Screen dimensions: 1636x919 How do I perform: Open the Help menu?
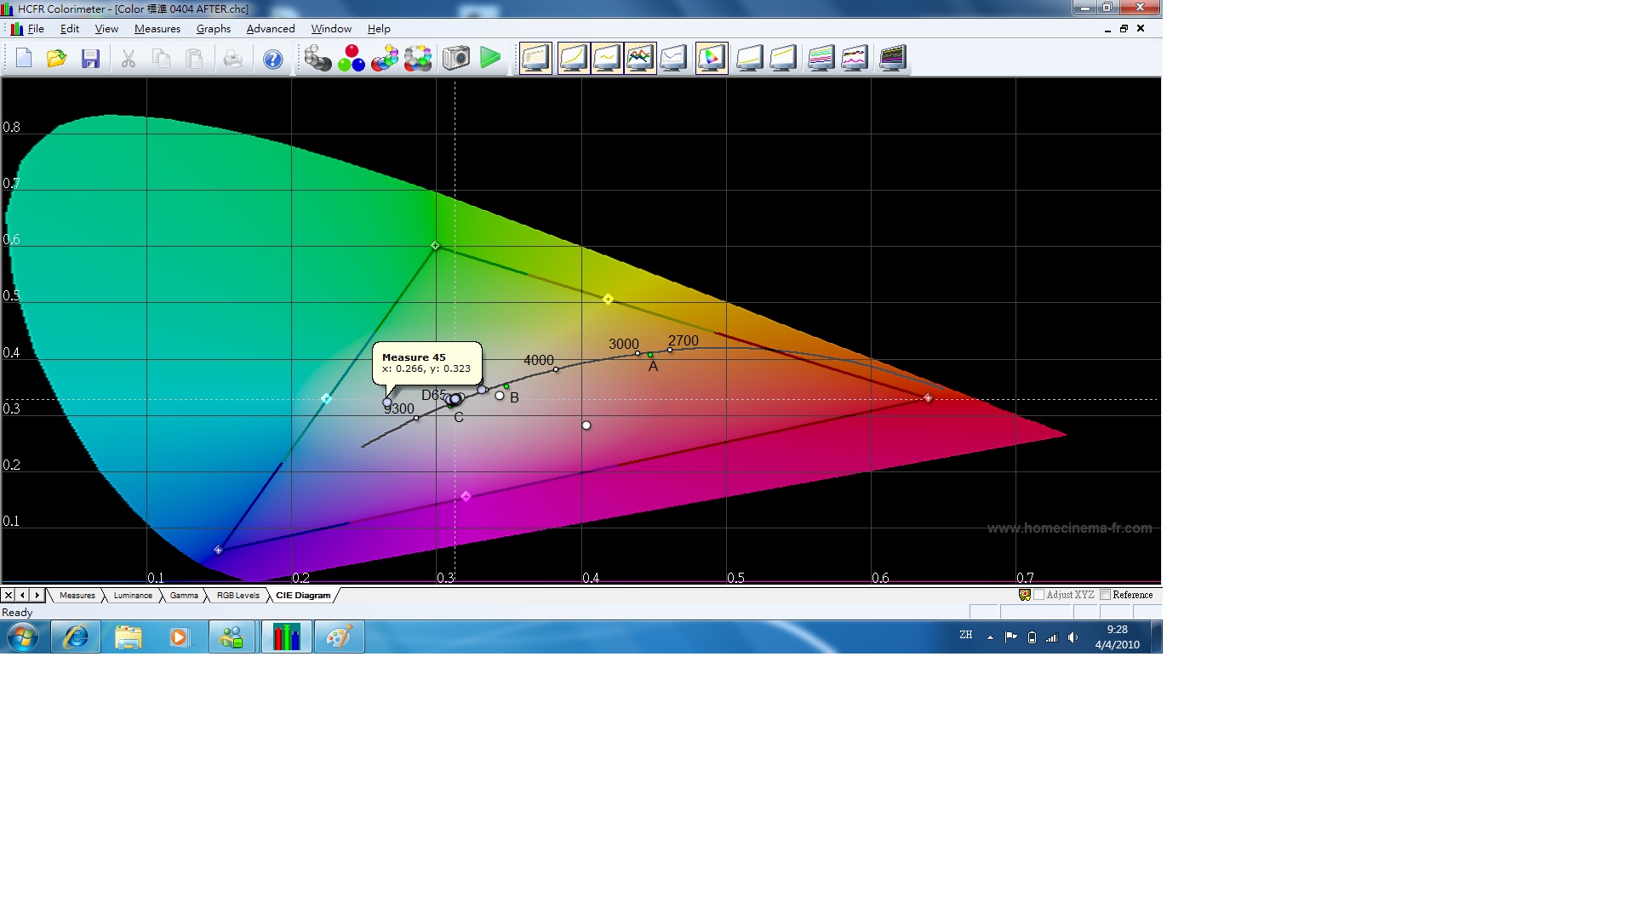pos(379,29)
